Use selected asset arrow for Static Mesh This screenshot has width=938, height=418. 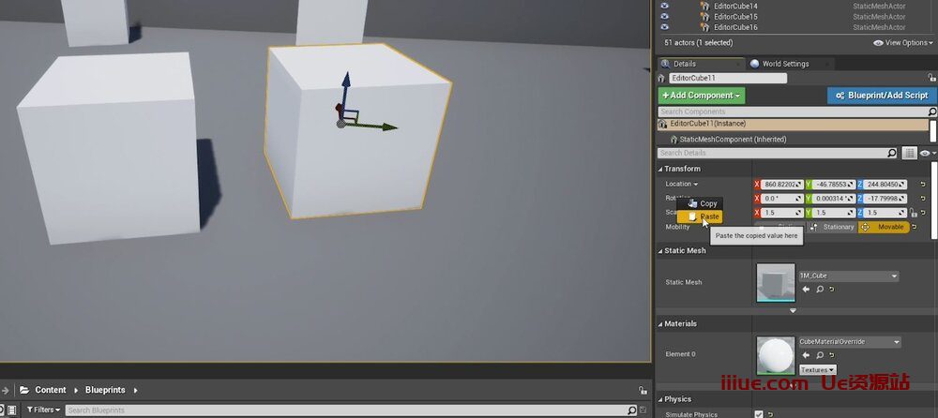click(x=806, y=290)
